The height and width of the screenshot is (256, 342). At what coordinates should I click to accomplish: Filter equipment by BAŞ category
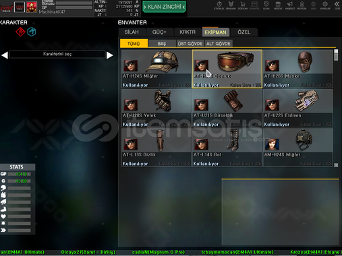pos(162,43)
